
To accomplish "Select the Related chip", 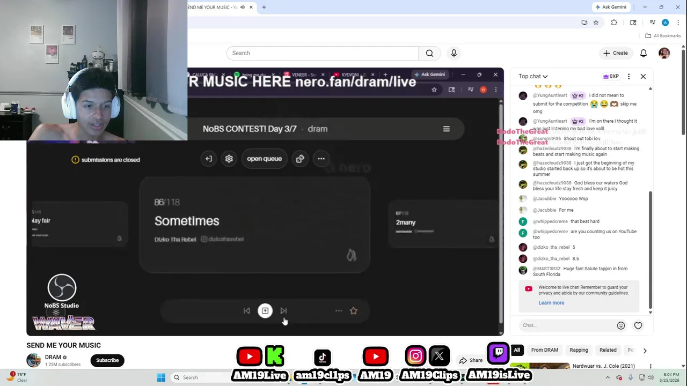I will point(608,350).
